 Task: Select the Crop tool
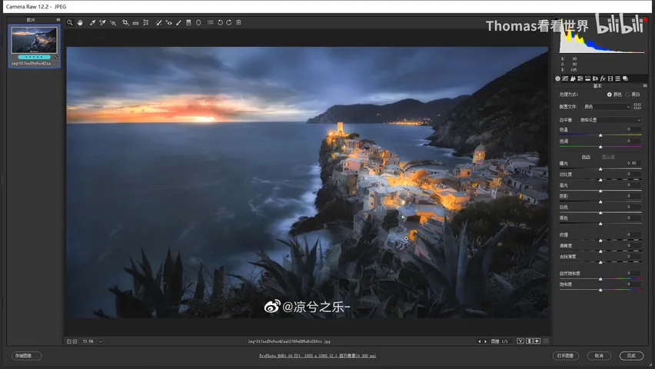click(125, 22)
